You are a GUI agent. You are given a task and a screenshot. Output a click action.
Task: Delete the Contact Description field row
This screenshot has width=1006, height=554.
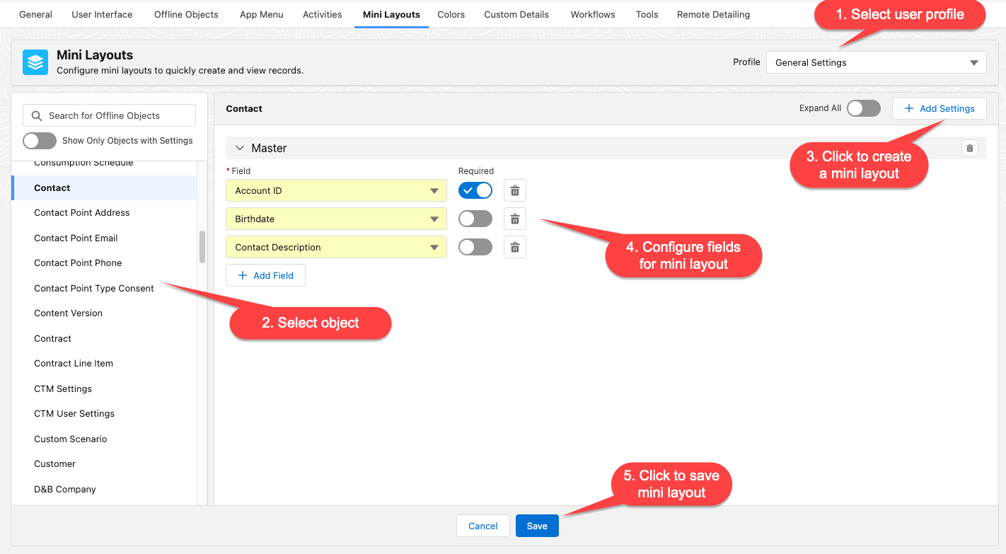click(x=514, y=247)
